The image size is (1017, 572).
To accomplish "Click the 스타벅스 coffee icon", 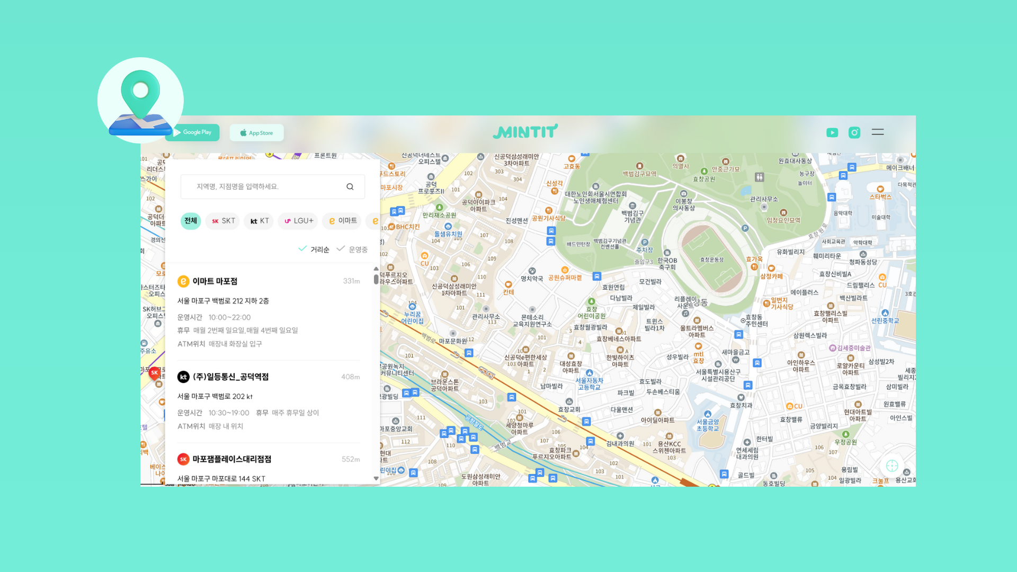I will [x=880, y=189].
